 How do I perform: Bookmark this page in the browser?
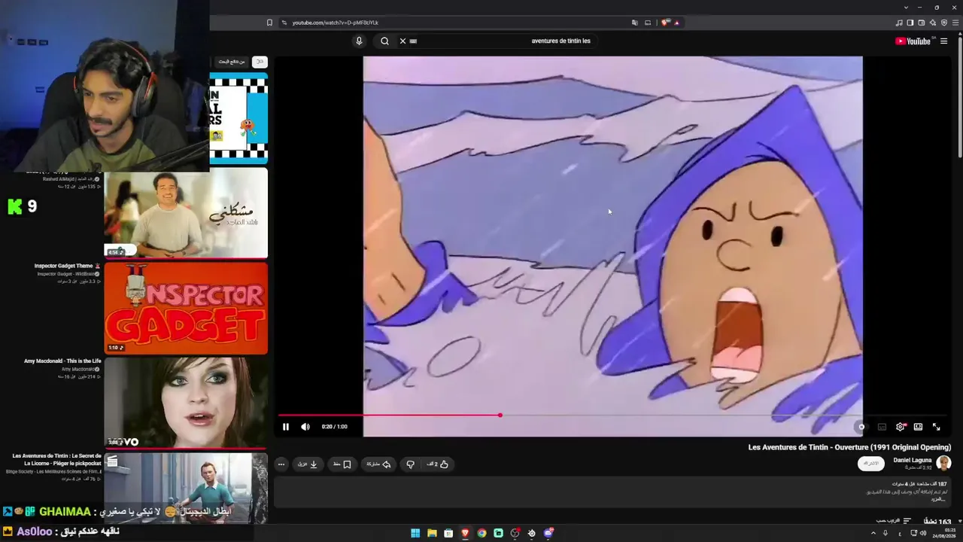(x=269, y=23)
